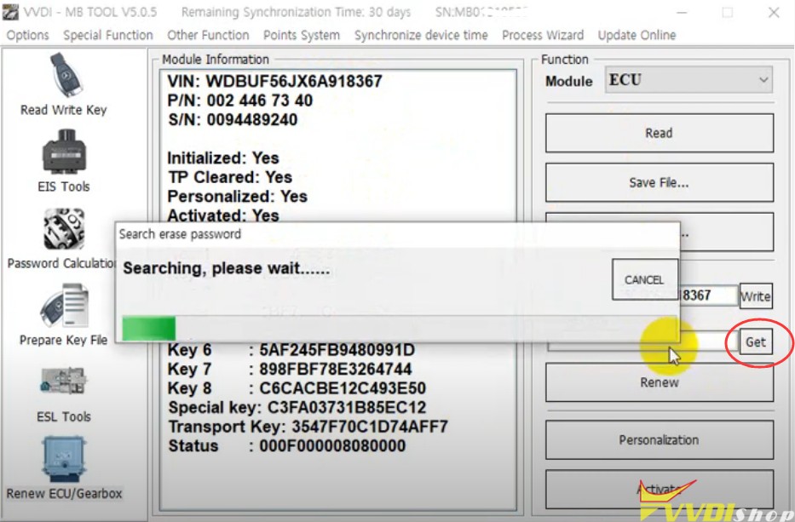
Task: Open the Renew ECU/Gearbox icon
Action: (x=63, y=459)
